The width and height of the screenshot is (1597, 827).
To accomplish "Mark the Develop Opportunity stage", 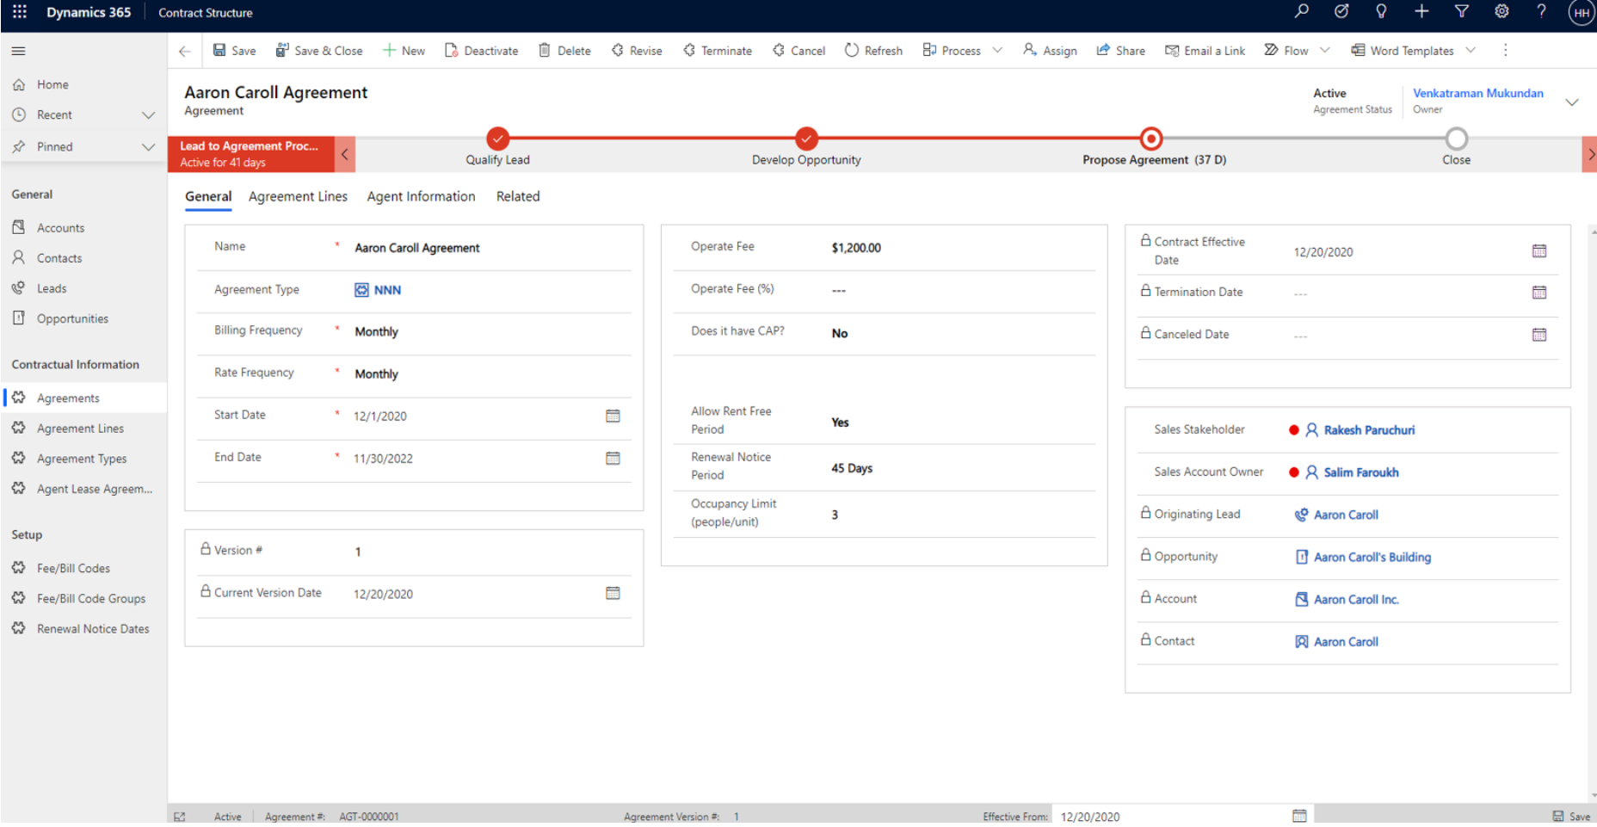I will pyautogui.click(x=805, y=139).
